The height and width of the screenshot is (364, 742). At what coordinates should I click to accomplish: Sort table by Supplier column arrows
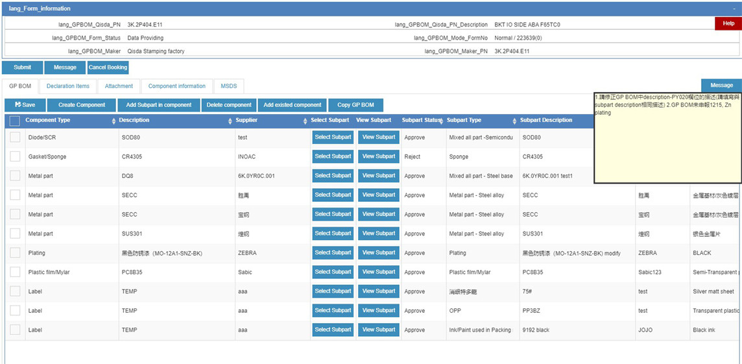pos(304,121)
